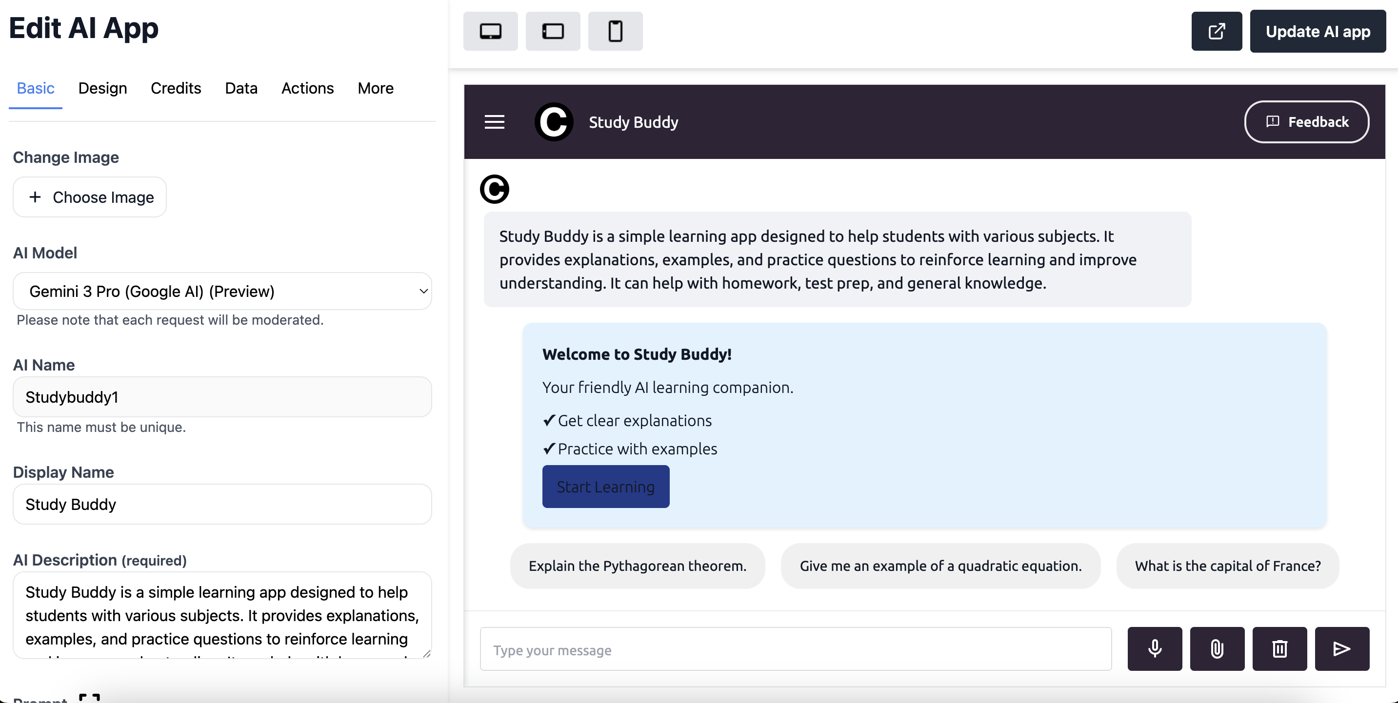Click the microphone voice input button
Image resolution: width=1398 pixels, height=703 pixels.
click(1154, 649)
